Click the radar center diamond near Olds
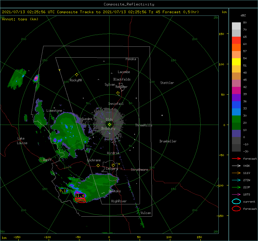Viewport: 258px width, 241px height. click(110, 125)
